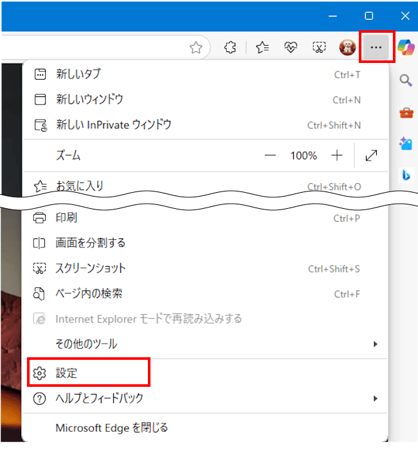This screenshot has height=453, width=418.
Task: Click the Screenshot toolbar icon
Action: coord(319,48)
